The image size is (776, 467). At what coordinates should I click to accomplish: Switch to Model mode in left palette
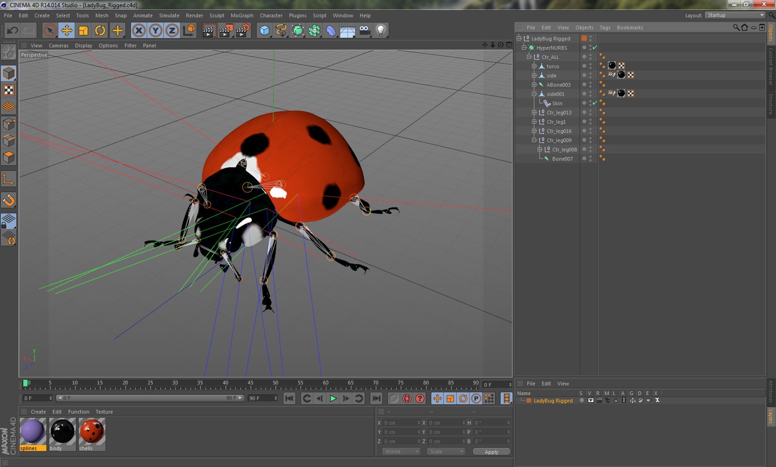tap(9, 73)
